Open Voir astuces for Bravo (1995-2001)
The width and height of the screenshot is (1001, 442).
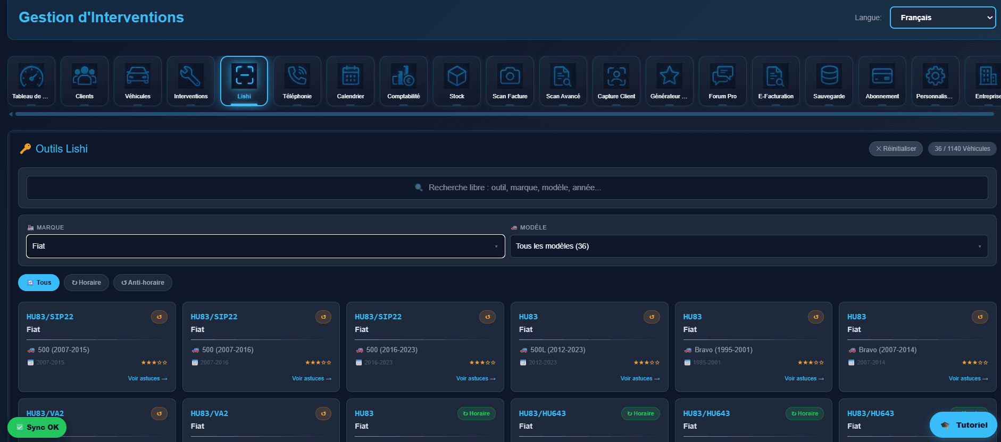coord(804,379)
